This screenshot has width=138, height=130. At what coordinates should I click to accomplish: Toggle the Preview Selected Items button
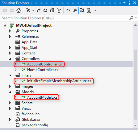point(82,10)
